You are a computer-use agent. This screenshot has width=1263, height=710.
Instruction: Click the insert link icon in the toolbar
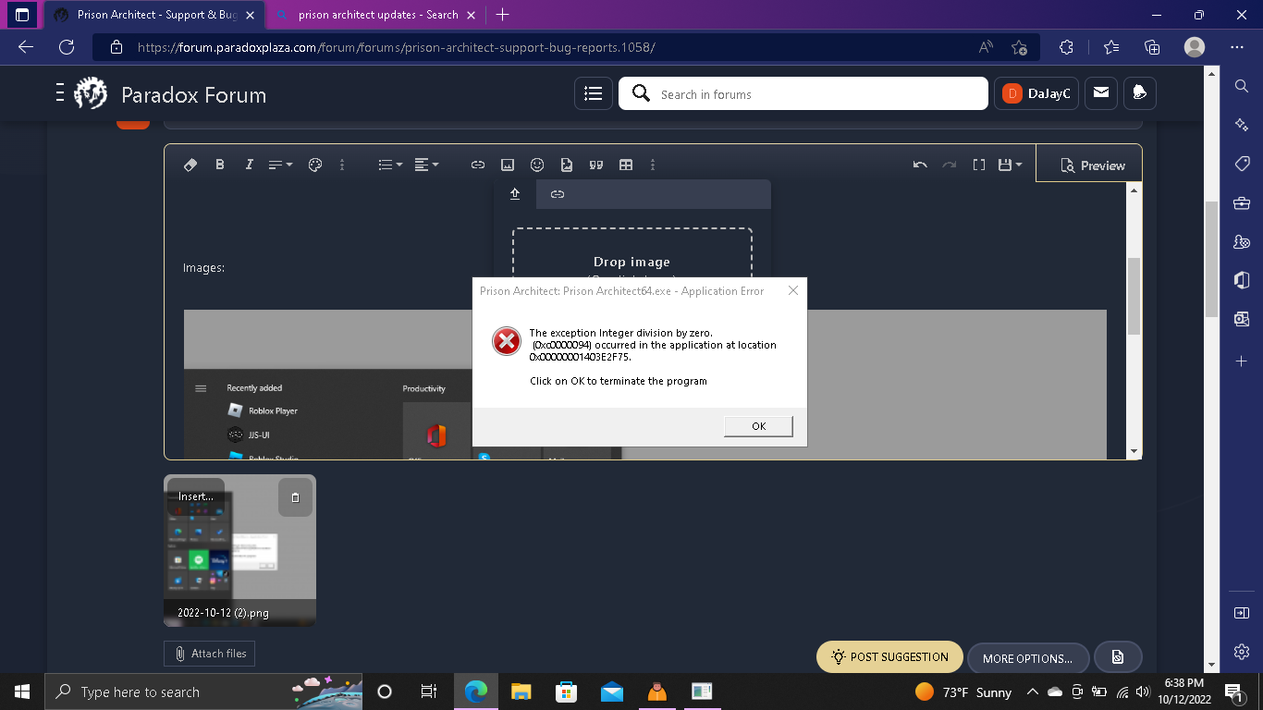[478, 165]
